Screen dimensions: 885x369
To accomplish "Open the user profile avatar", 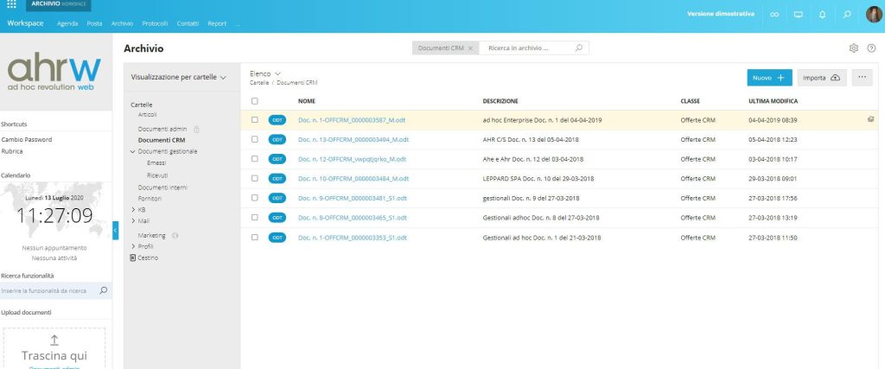I will (871, 15).
